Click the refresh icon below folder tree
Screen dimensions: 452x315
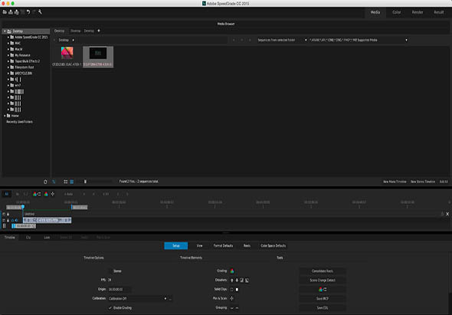(x=45, y=182)
